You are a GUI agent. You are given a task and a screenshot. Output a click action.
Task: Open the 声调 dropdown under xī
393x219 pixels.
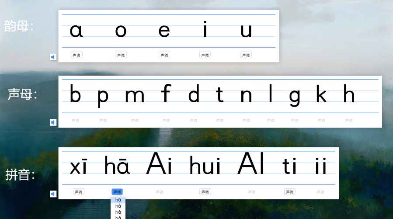(x=79, y=192)
